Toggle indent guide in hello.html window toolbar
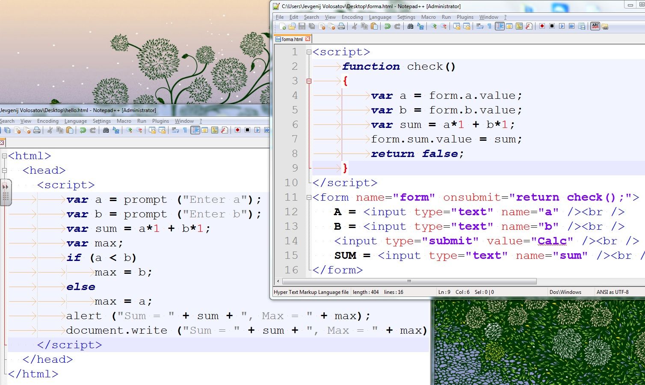 point(195,130)
